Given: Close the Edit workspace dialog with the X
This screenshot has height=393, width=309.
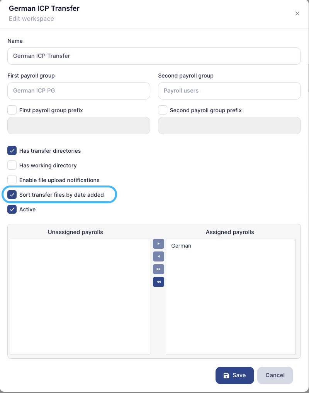Looking at the screenshot, I should [x=297, y=13].
